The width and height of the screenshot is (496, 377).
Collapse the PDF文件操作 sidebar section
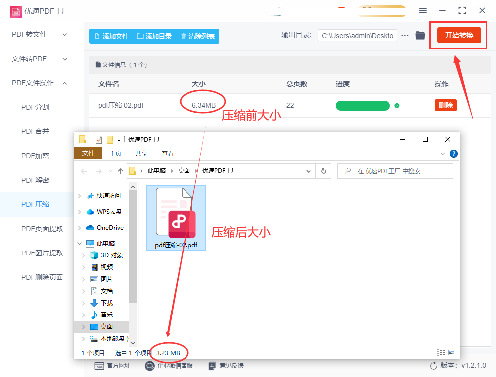[x=40, y=83]
